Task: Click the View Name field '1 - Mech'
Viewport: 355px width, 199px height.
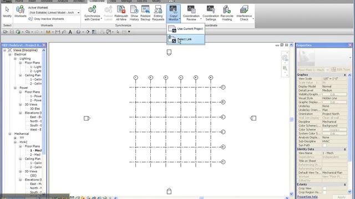Action: point(334,153)
